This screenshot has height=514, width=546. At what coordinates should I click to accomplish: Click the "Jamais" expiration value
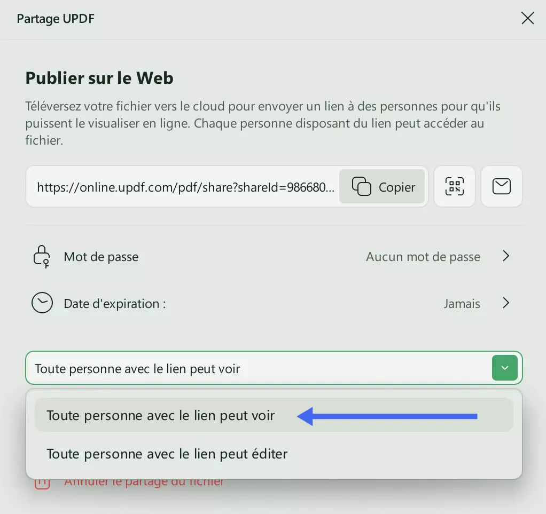tap(462, 304)
